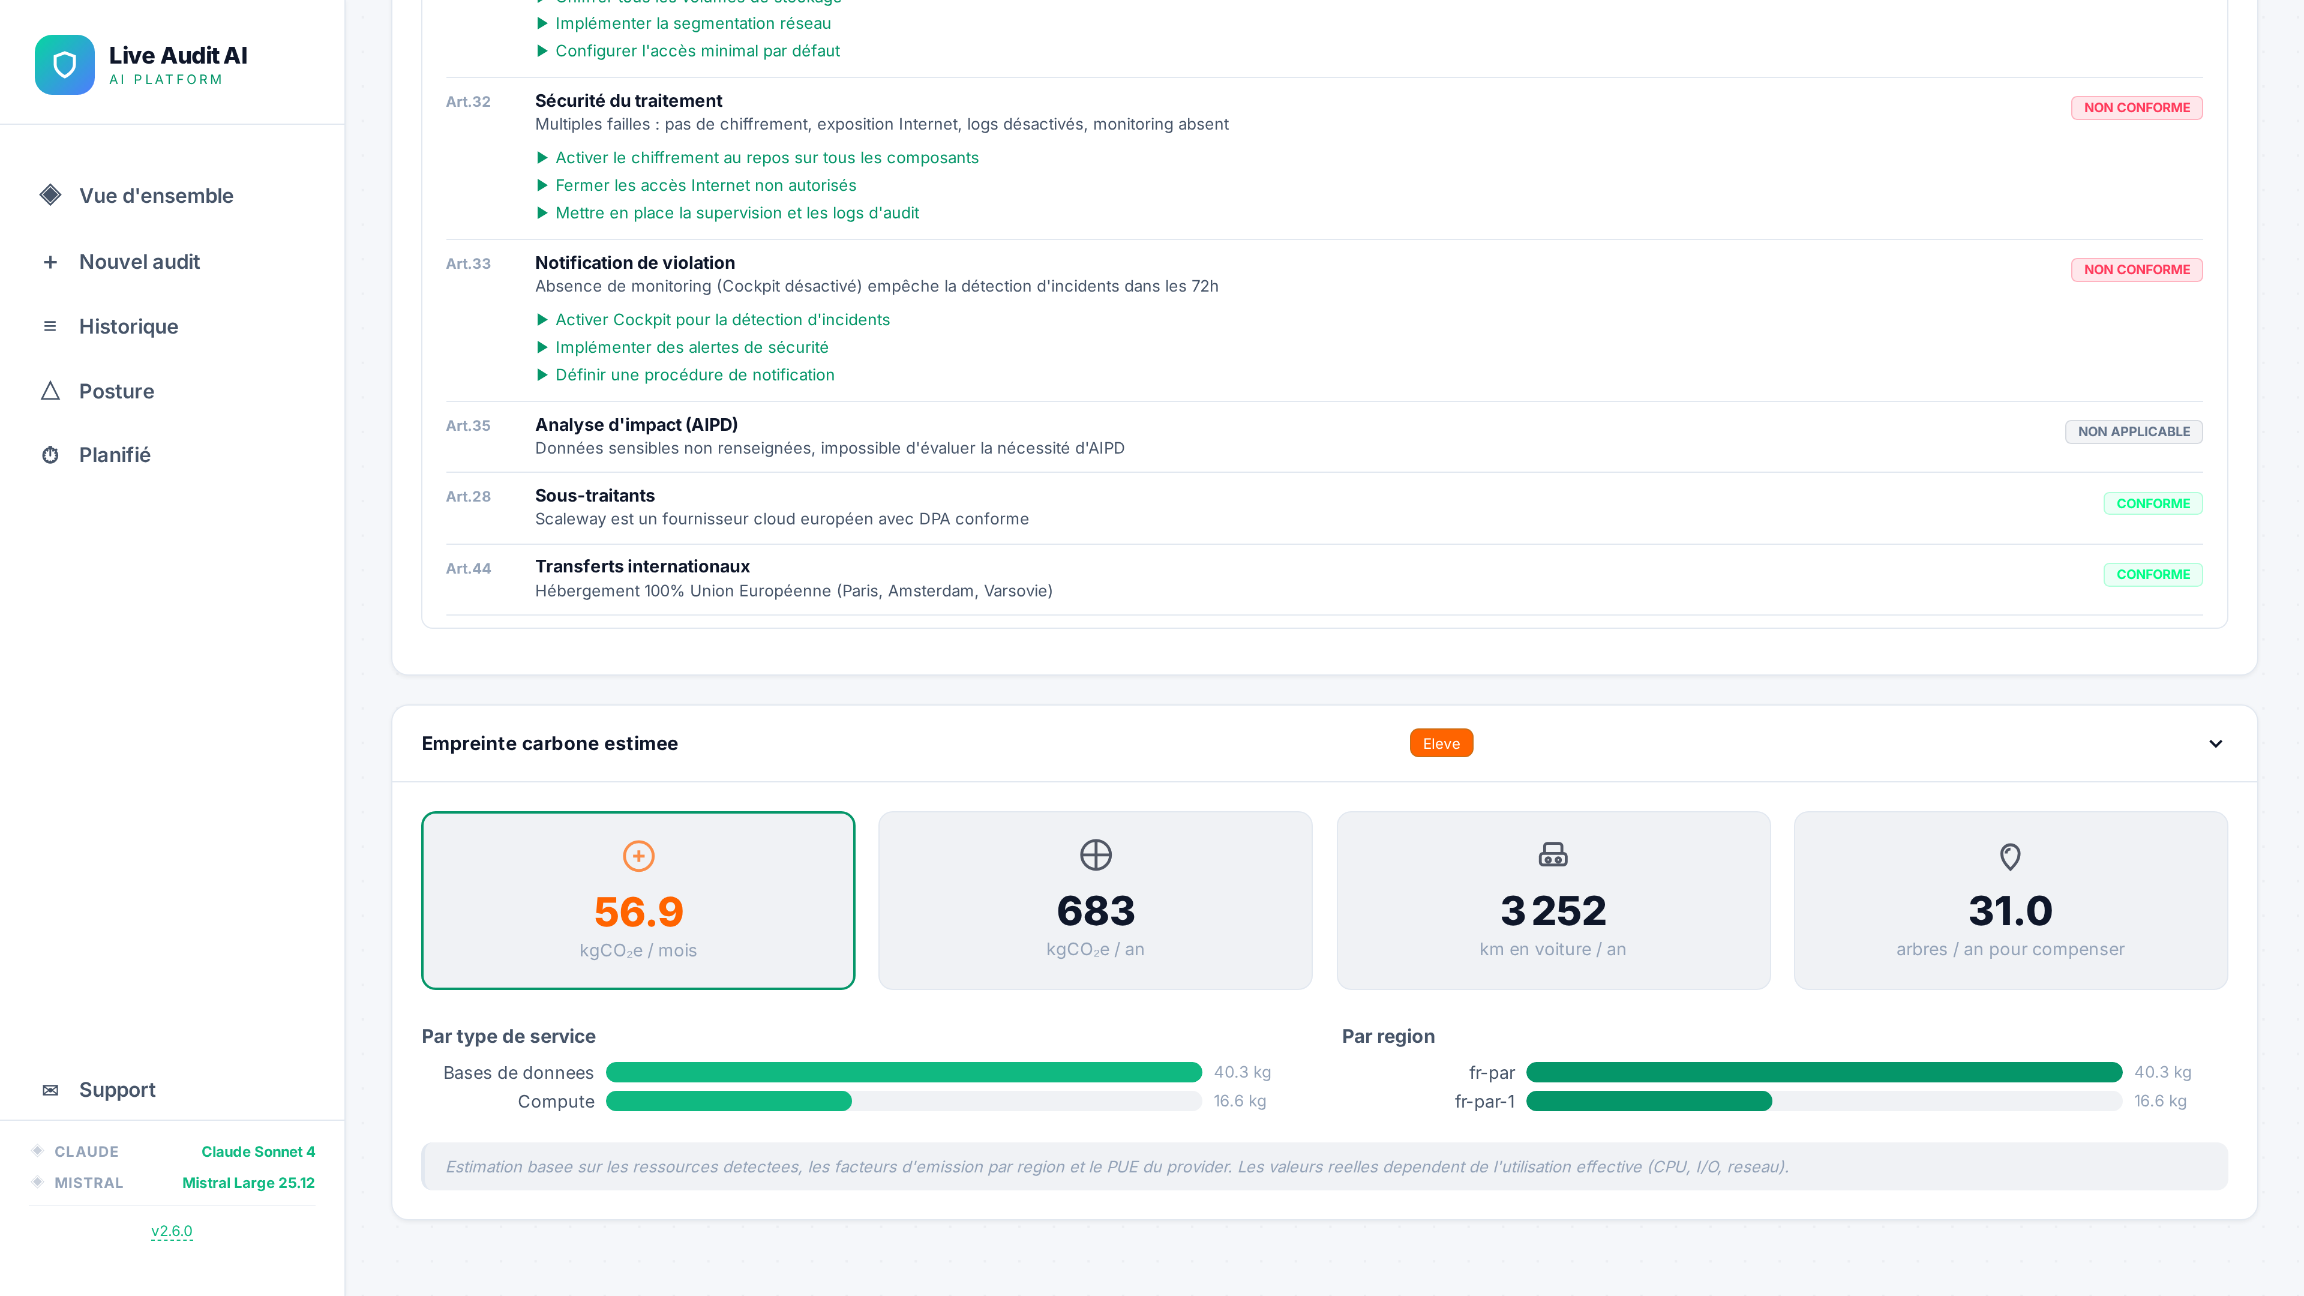This screenshot has width=2304, height=1296.
Task: Toggle the NON CONFORME badge on Art.32
Action: 2136,106
